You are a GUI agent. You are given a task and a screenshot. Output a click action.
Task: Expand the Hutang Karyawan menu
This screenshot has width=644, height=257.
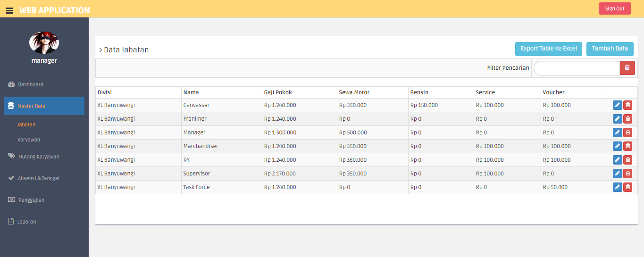44,156
